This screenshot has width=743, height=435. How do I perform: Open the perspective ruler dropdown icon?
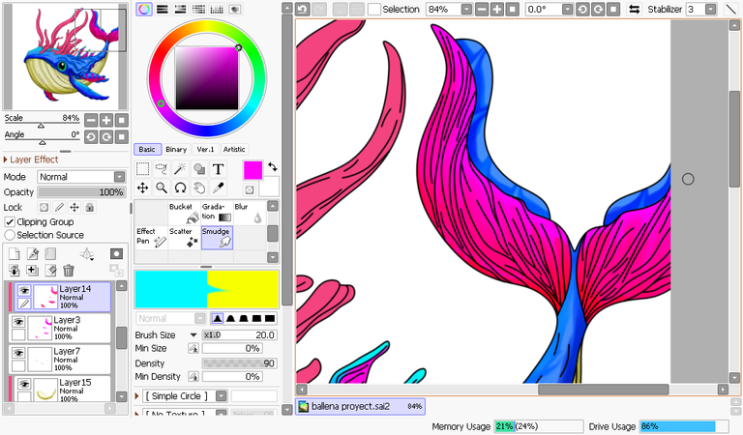tap(87, 254)
